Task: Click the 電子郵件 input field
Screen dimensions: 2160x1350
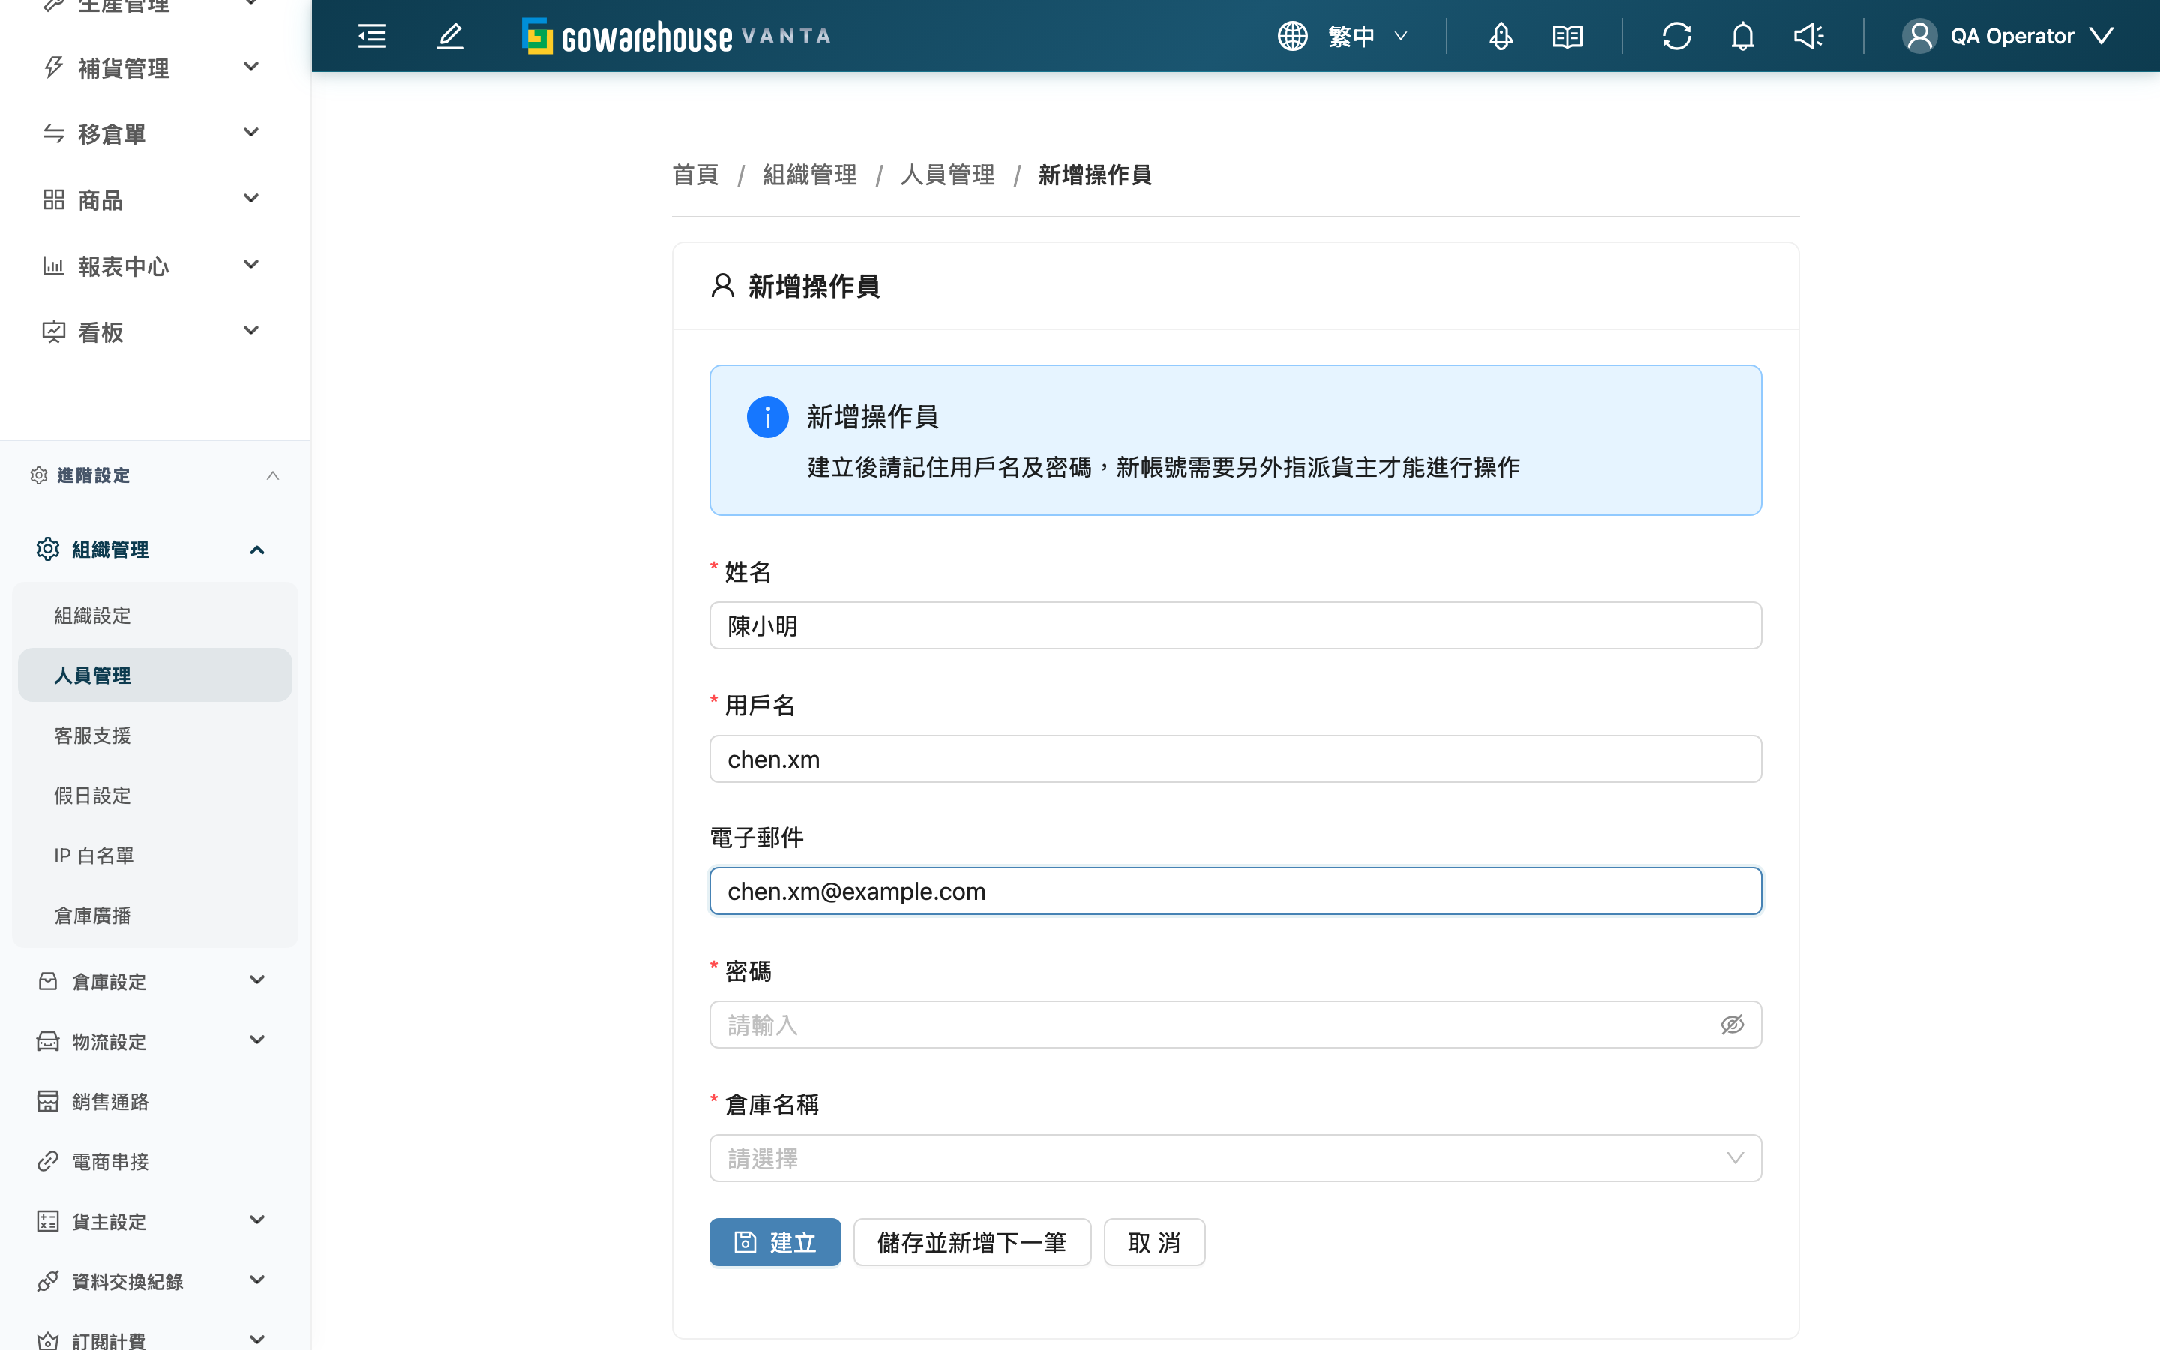Action: 1235,891
